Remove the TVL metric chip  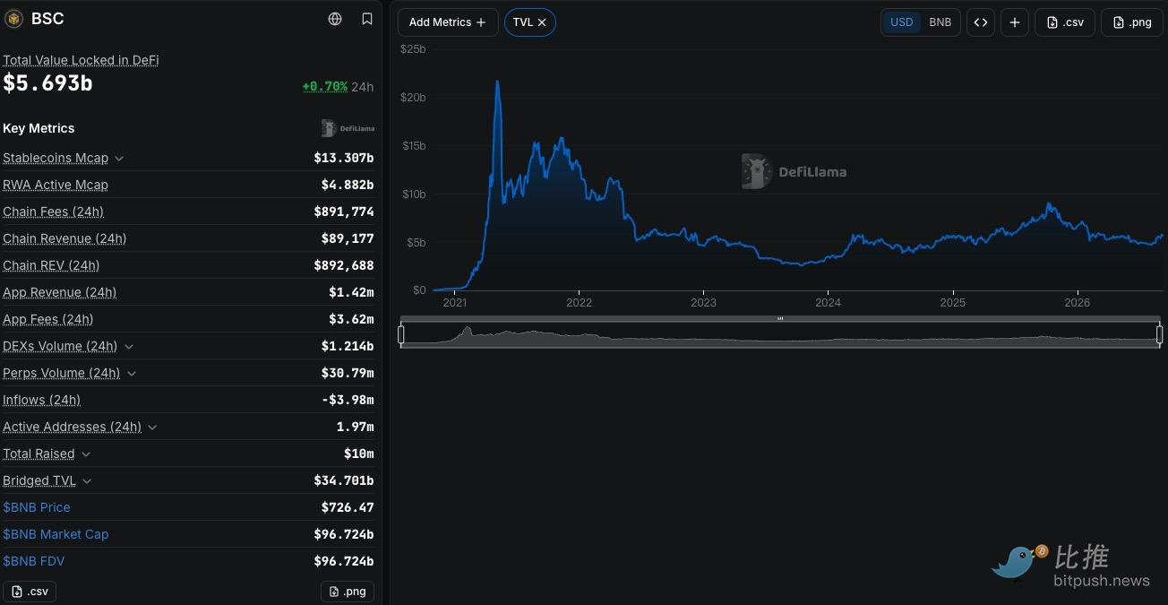[x=542, y=22]
